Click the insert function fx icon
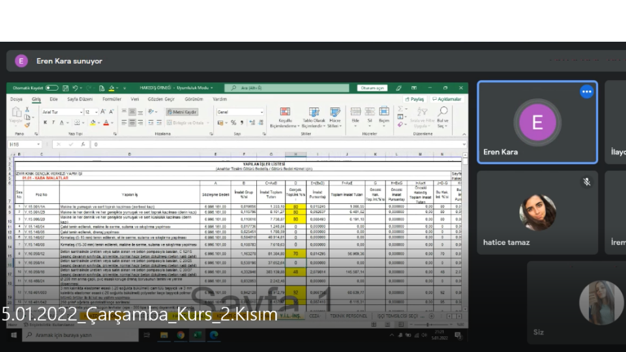Viewport: 626px width, 352px height. (83, 145)
